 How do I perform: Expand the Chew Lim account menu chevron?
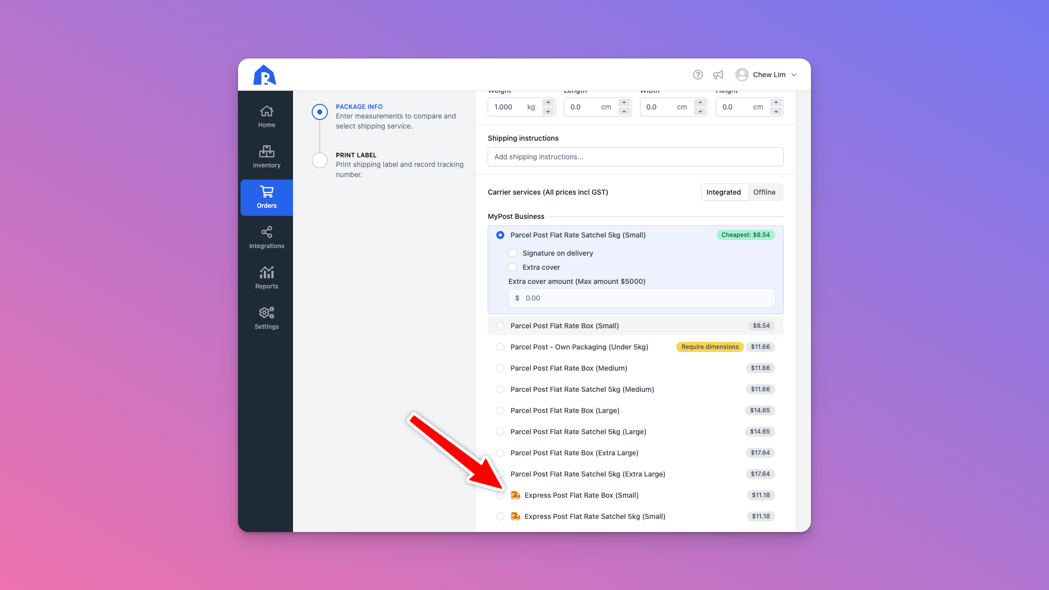pos(794,75)
